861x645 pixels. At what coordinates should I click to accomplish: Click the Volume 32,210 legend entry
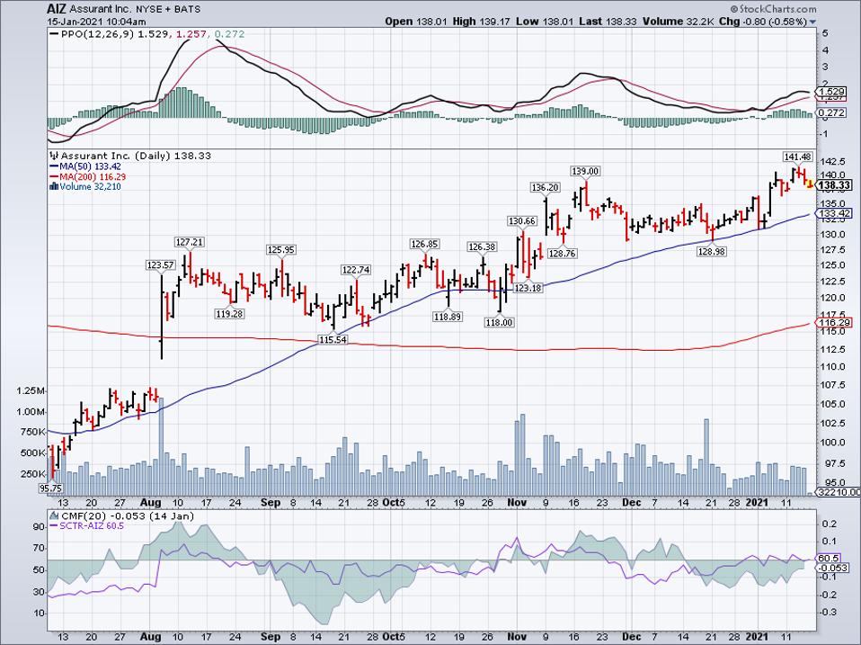tap(90, 187)
